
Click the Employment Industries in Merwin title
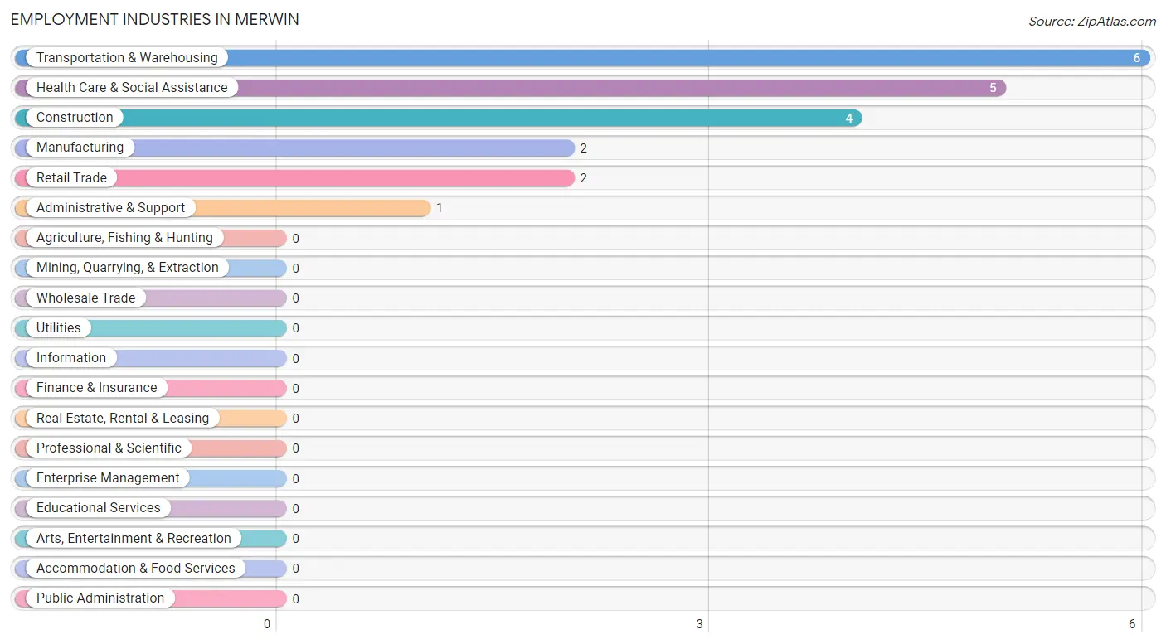coord(155,19)
